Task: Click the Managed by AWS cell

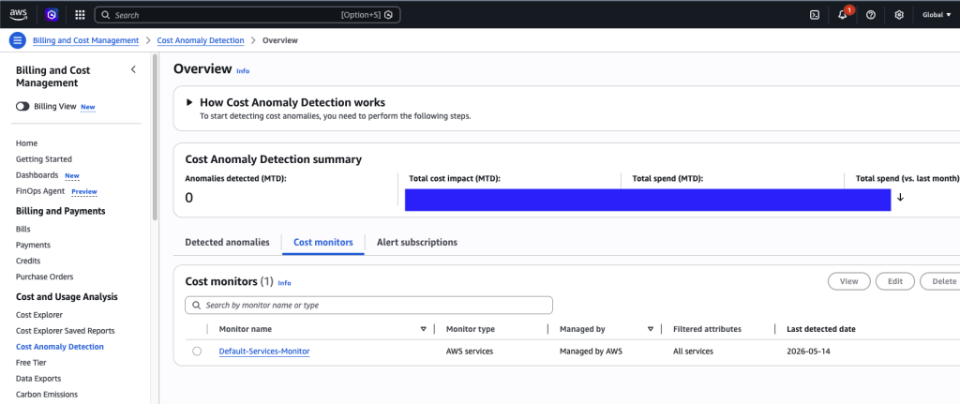Action: [591, 352]
